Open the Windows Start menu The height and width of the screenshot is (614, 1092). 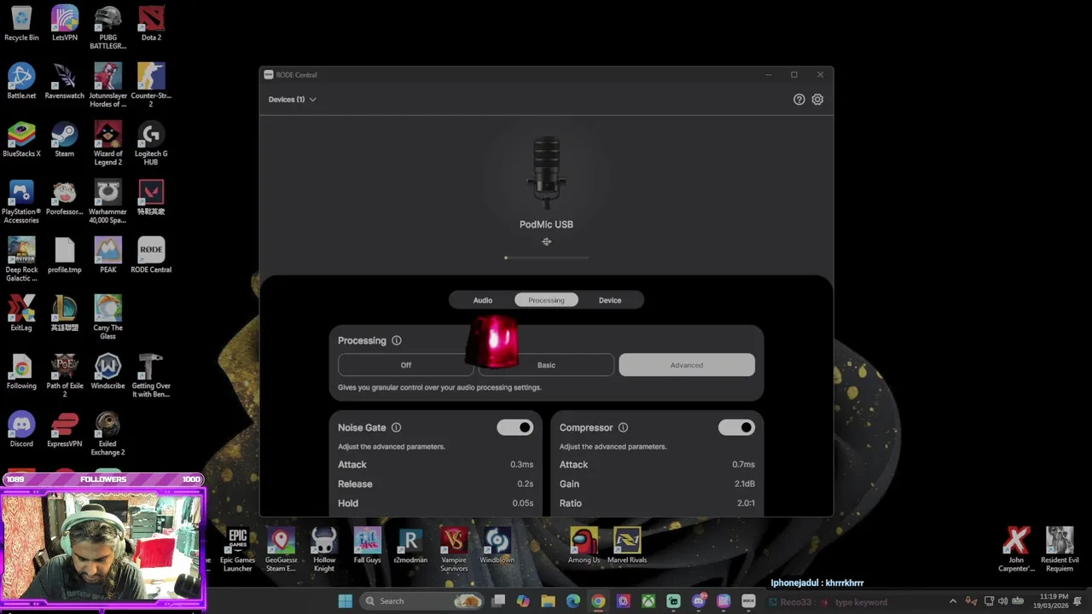pos(345,601)
